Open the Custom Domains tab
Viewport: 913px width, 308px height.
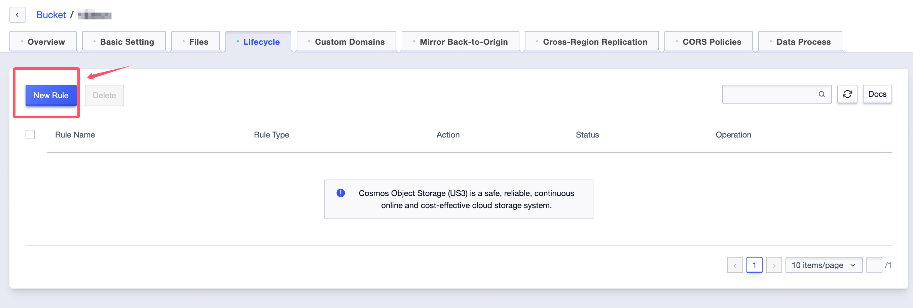pyautogui.click(x=346, y=42)
